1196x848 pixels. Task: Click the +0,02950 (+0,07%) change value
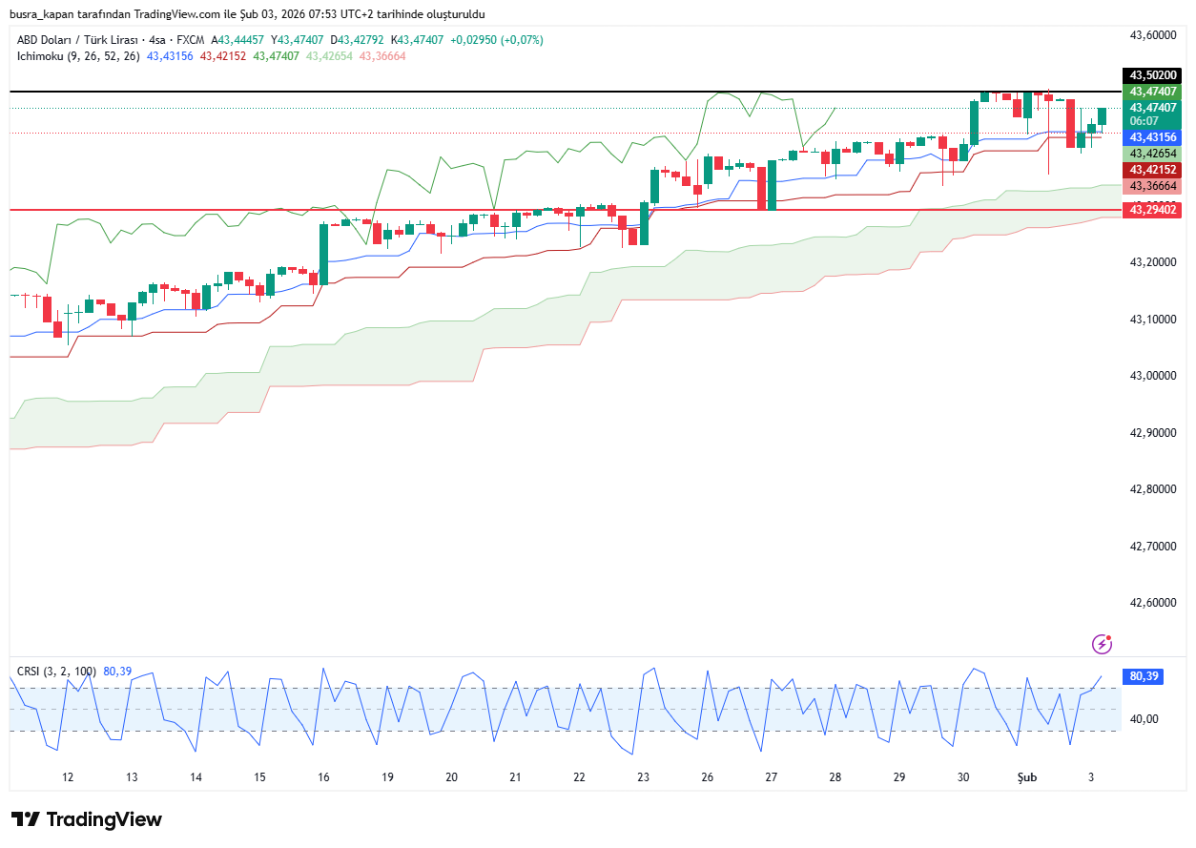pyautogui.click(x=496, y=40)
